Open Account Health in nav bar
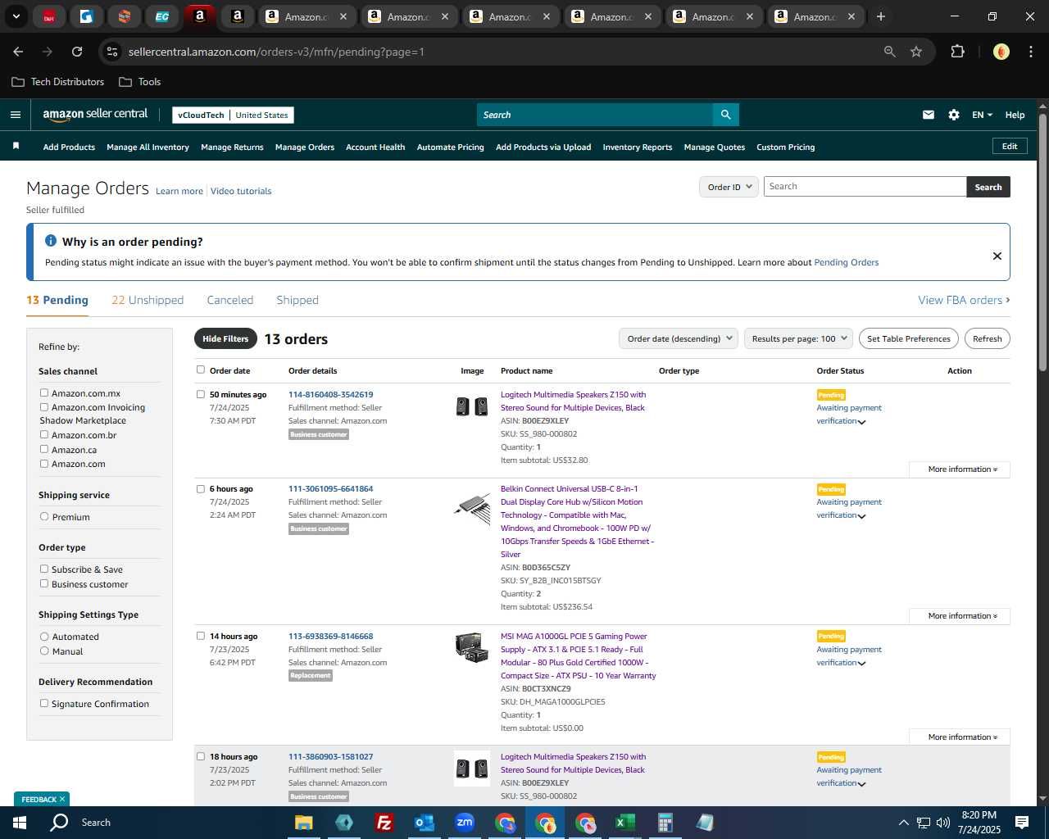Viewport: 1049px width, 839px height. point(375,147)
